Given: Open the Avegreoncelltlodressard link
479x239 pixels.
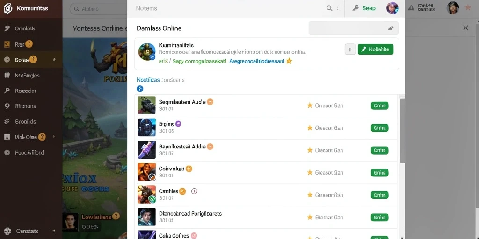Looking at the screenshot, I should 257,61.
